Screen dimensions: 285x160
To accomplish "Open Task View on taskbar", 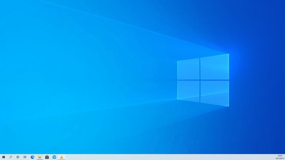I will pyautogui.click(x=25, y=157).
